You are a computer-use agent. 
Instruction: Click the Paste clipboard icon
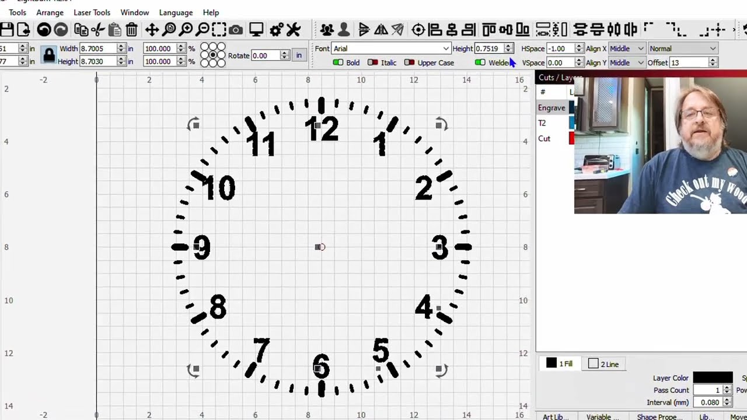pos(115,29)
